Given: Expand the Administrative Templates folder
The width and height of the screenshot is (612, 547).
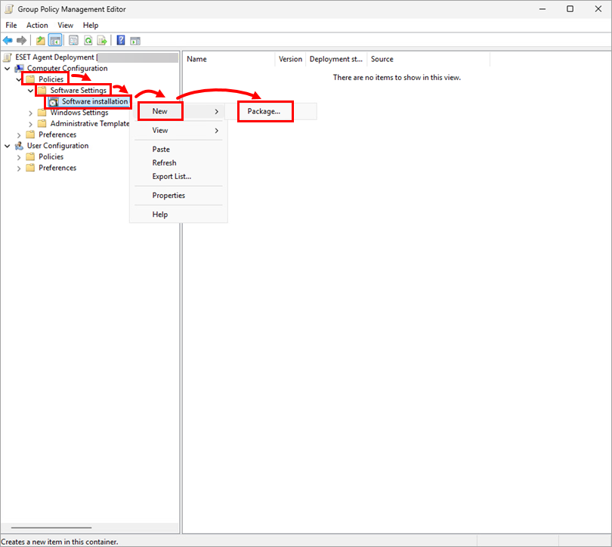Looking at the screenshot, I should point(31,124).
